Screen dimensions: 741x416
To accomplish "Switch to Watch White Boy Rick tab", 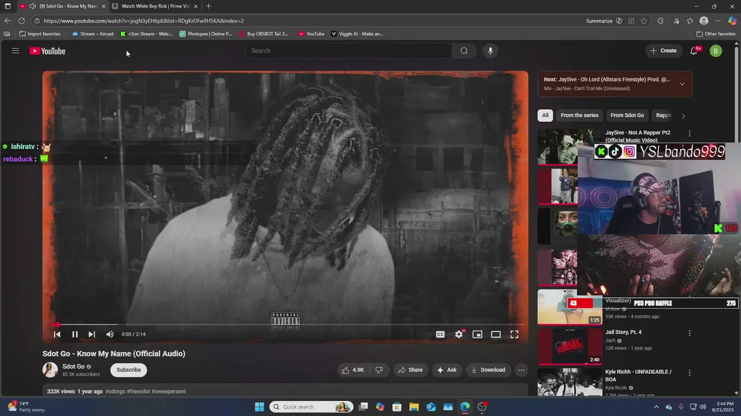I will (x=155, y=6).
